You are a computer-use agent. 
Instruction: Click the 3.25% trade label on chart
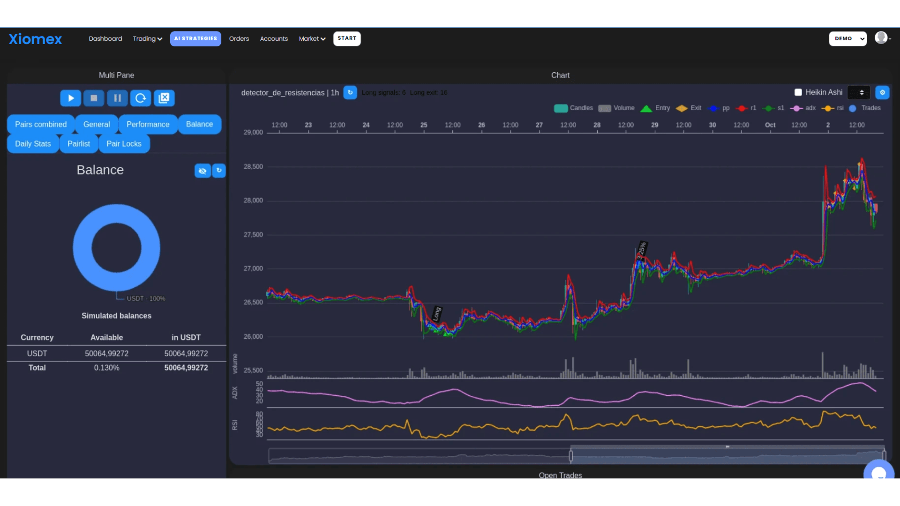click(x=641, y=250)
